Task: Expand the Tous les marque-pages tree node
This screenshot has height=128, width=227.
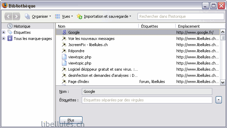Action: (x=4, y=38)
